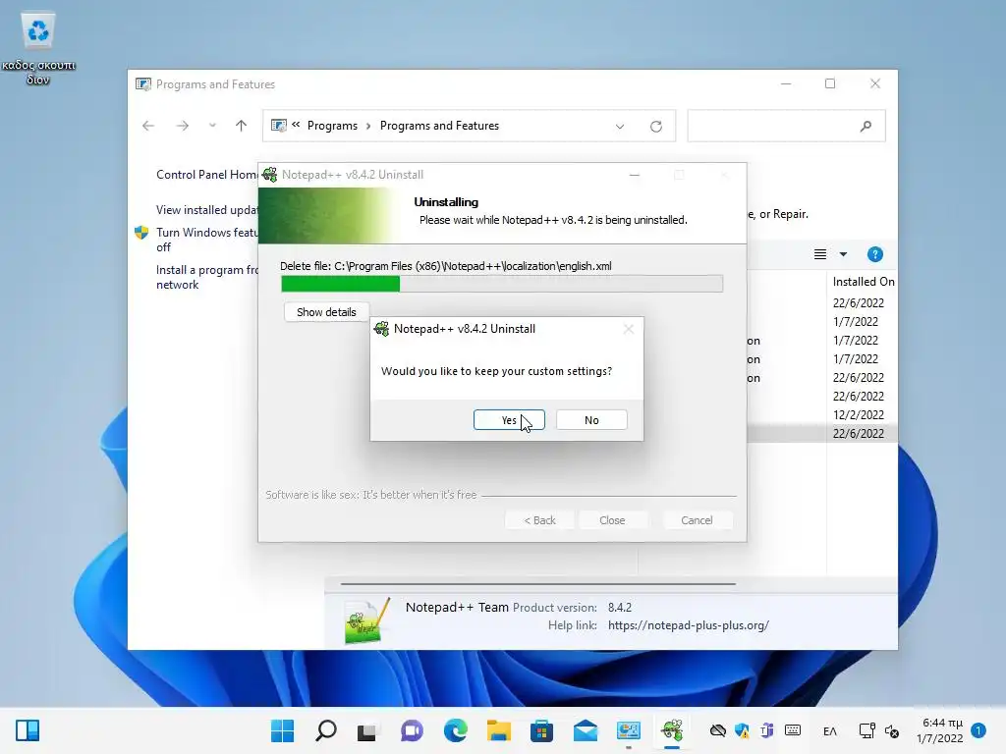
Task: Go back in Programs and Features
Action: (148, 126)
